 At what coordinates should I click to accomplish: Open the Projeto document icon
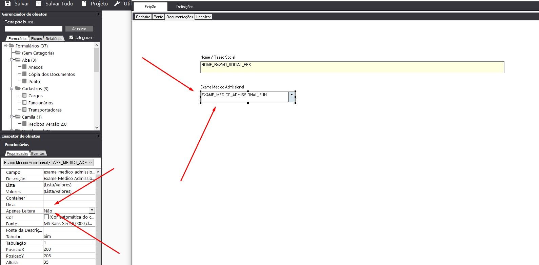click(84, 3)
